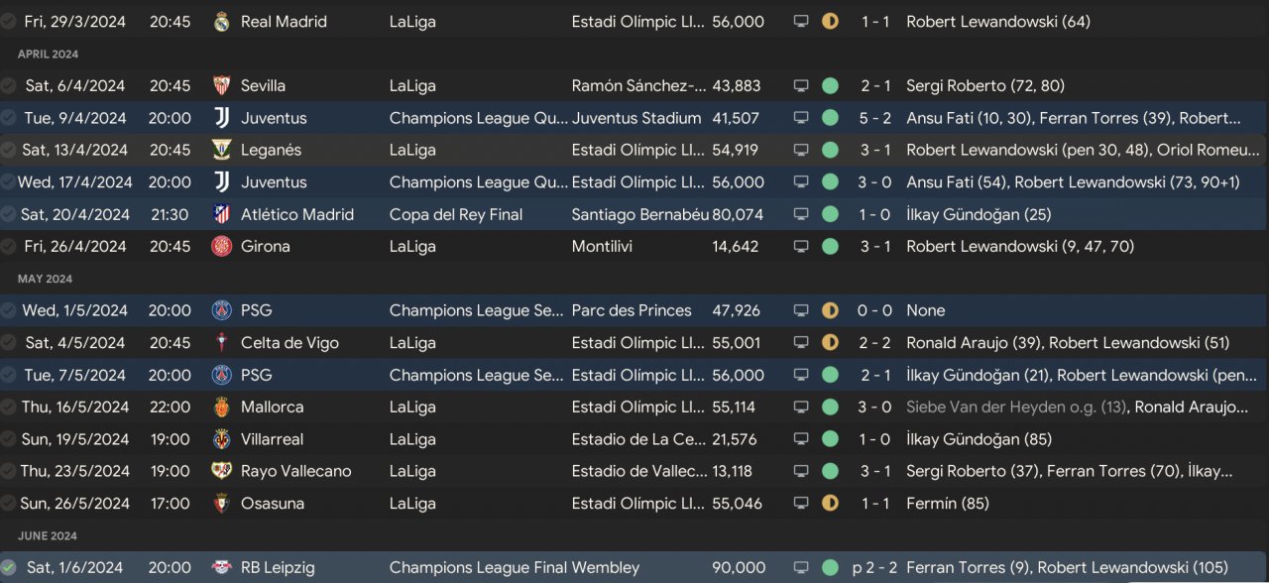Open the Santiago Bernabéu stadium link

point(637,214)
